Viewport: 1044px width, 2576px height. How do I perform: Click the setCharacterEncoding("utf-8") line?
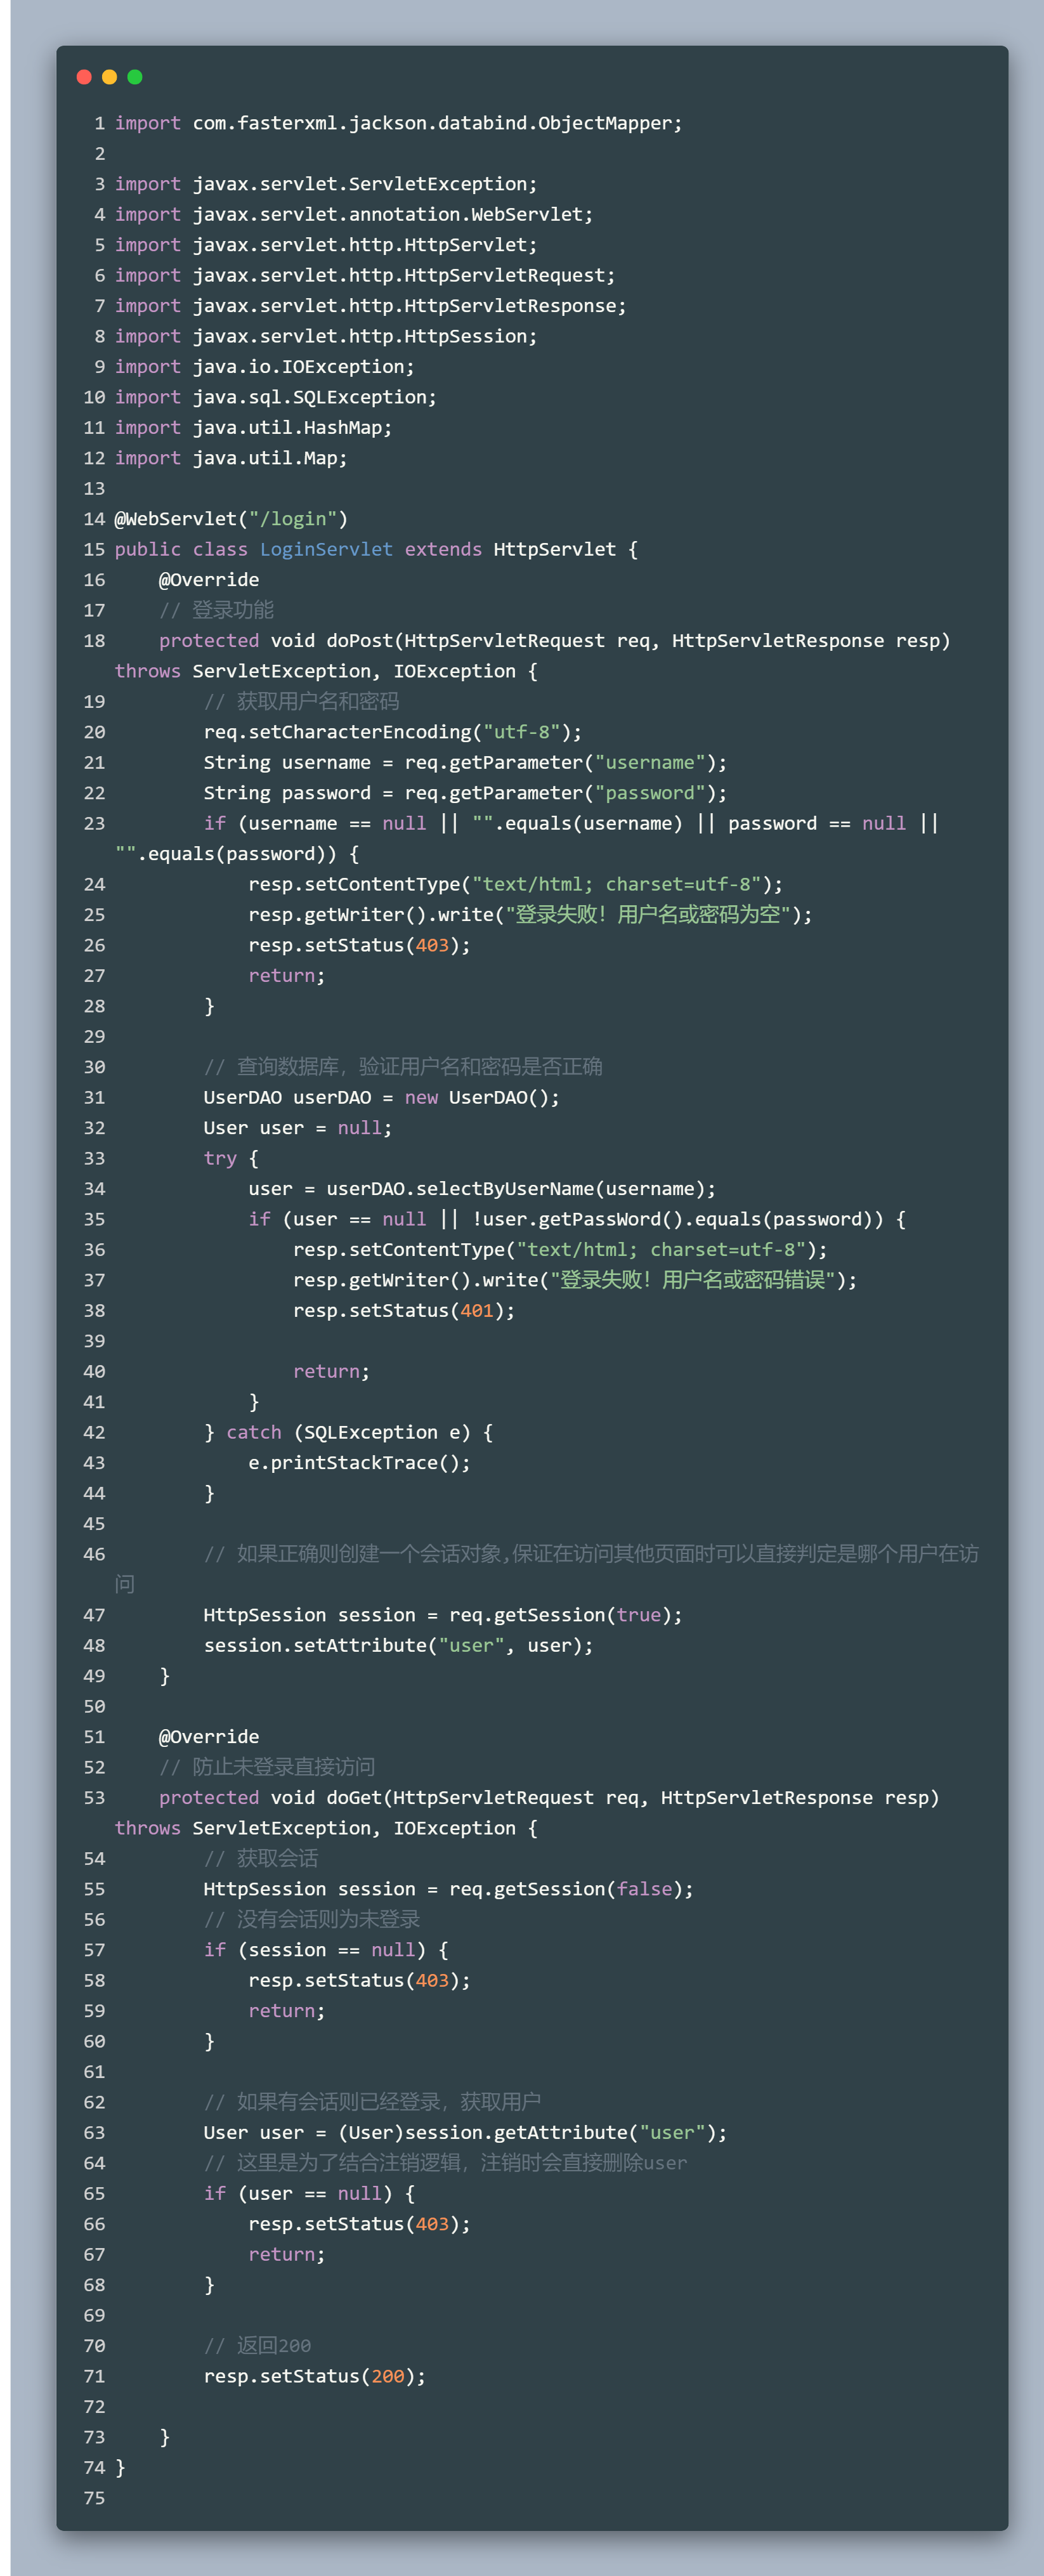click(x=393, y=732)
